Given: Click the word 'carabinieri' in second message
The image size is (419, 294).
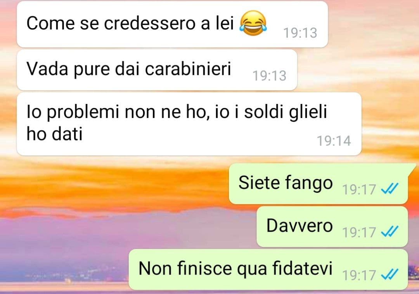Looking at the screenshot, I should 188,69.
